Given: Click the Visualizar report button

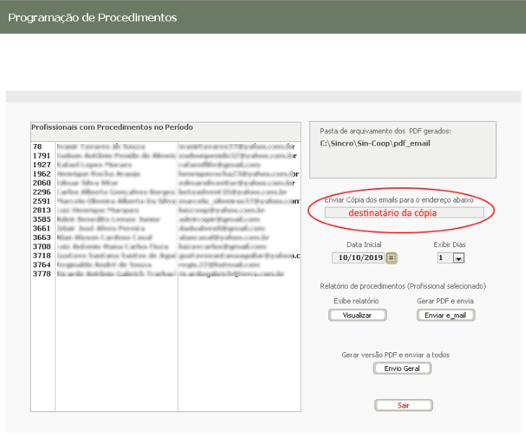Looking at the screenshot, I should click(357, 315).
